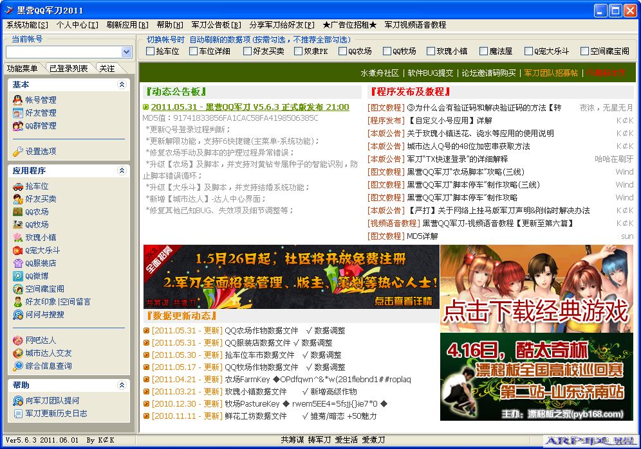The image size is (641, 449).
Task: Click the 好友管理 icon
Action: tap(17, 113)
